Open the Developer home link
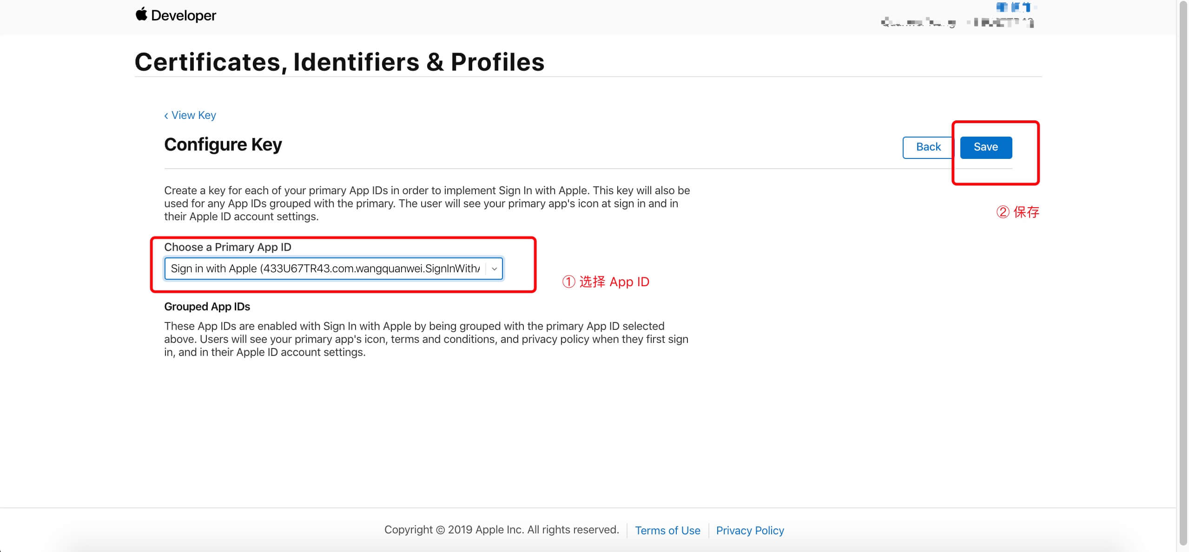This screenshot has width=1189, height=552. 176,15
